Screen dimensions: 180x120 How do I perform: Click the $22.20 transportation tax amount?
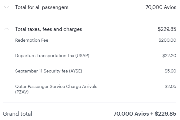[x=169, y=56]
